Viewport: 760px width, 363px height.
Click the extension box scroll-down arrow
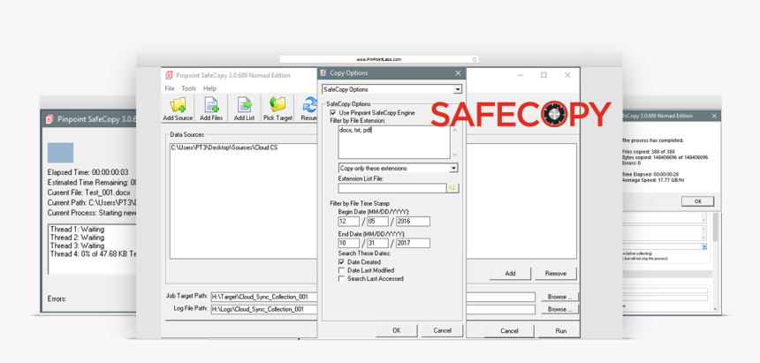coord(454,154)
